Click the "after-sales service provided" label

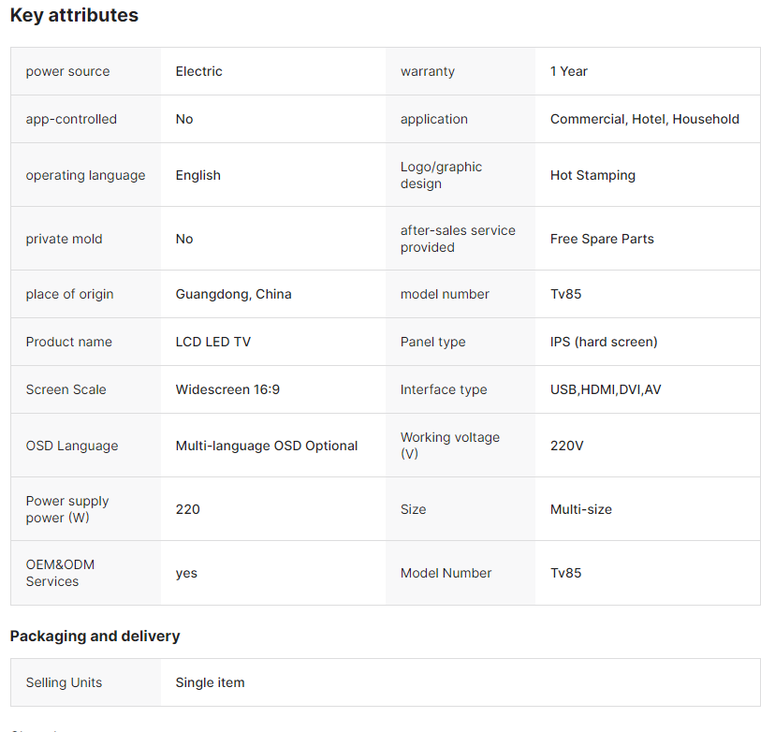[458, 239]
